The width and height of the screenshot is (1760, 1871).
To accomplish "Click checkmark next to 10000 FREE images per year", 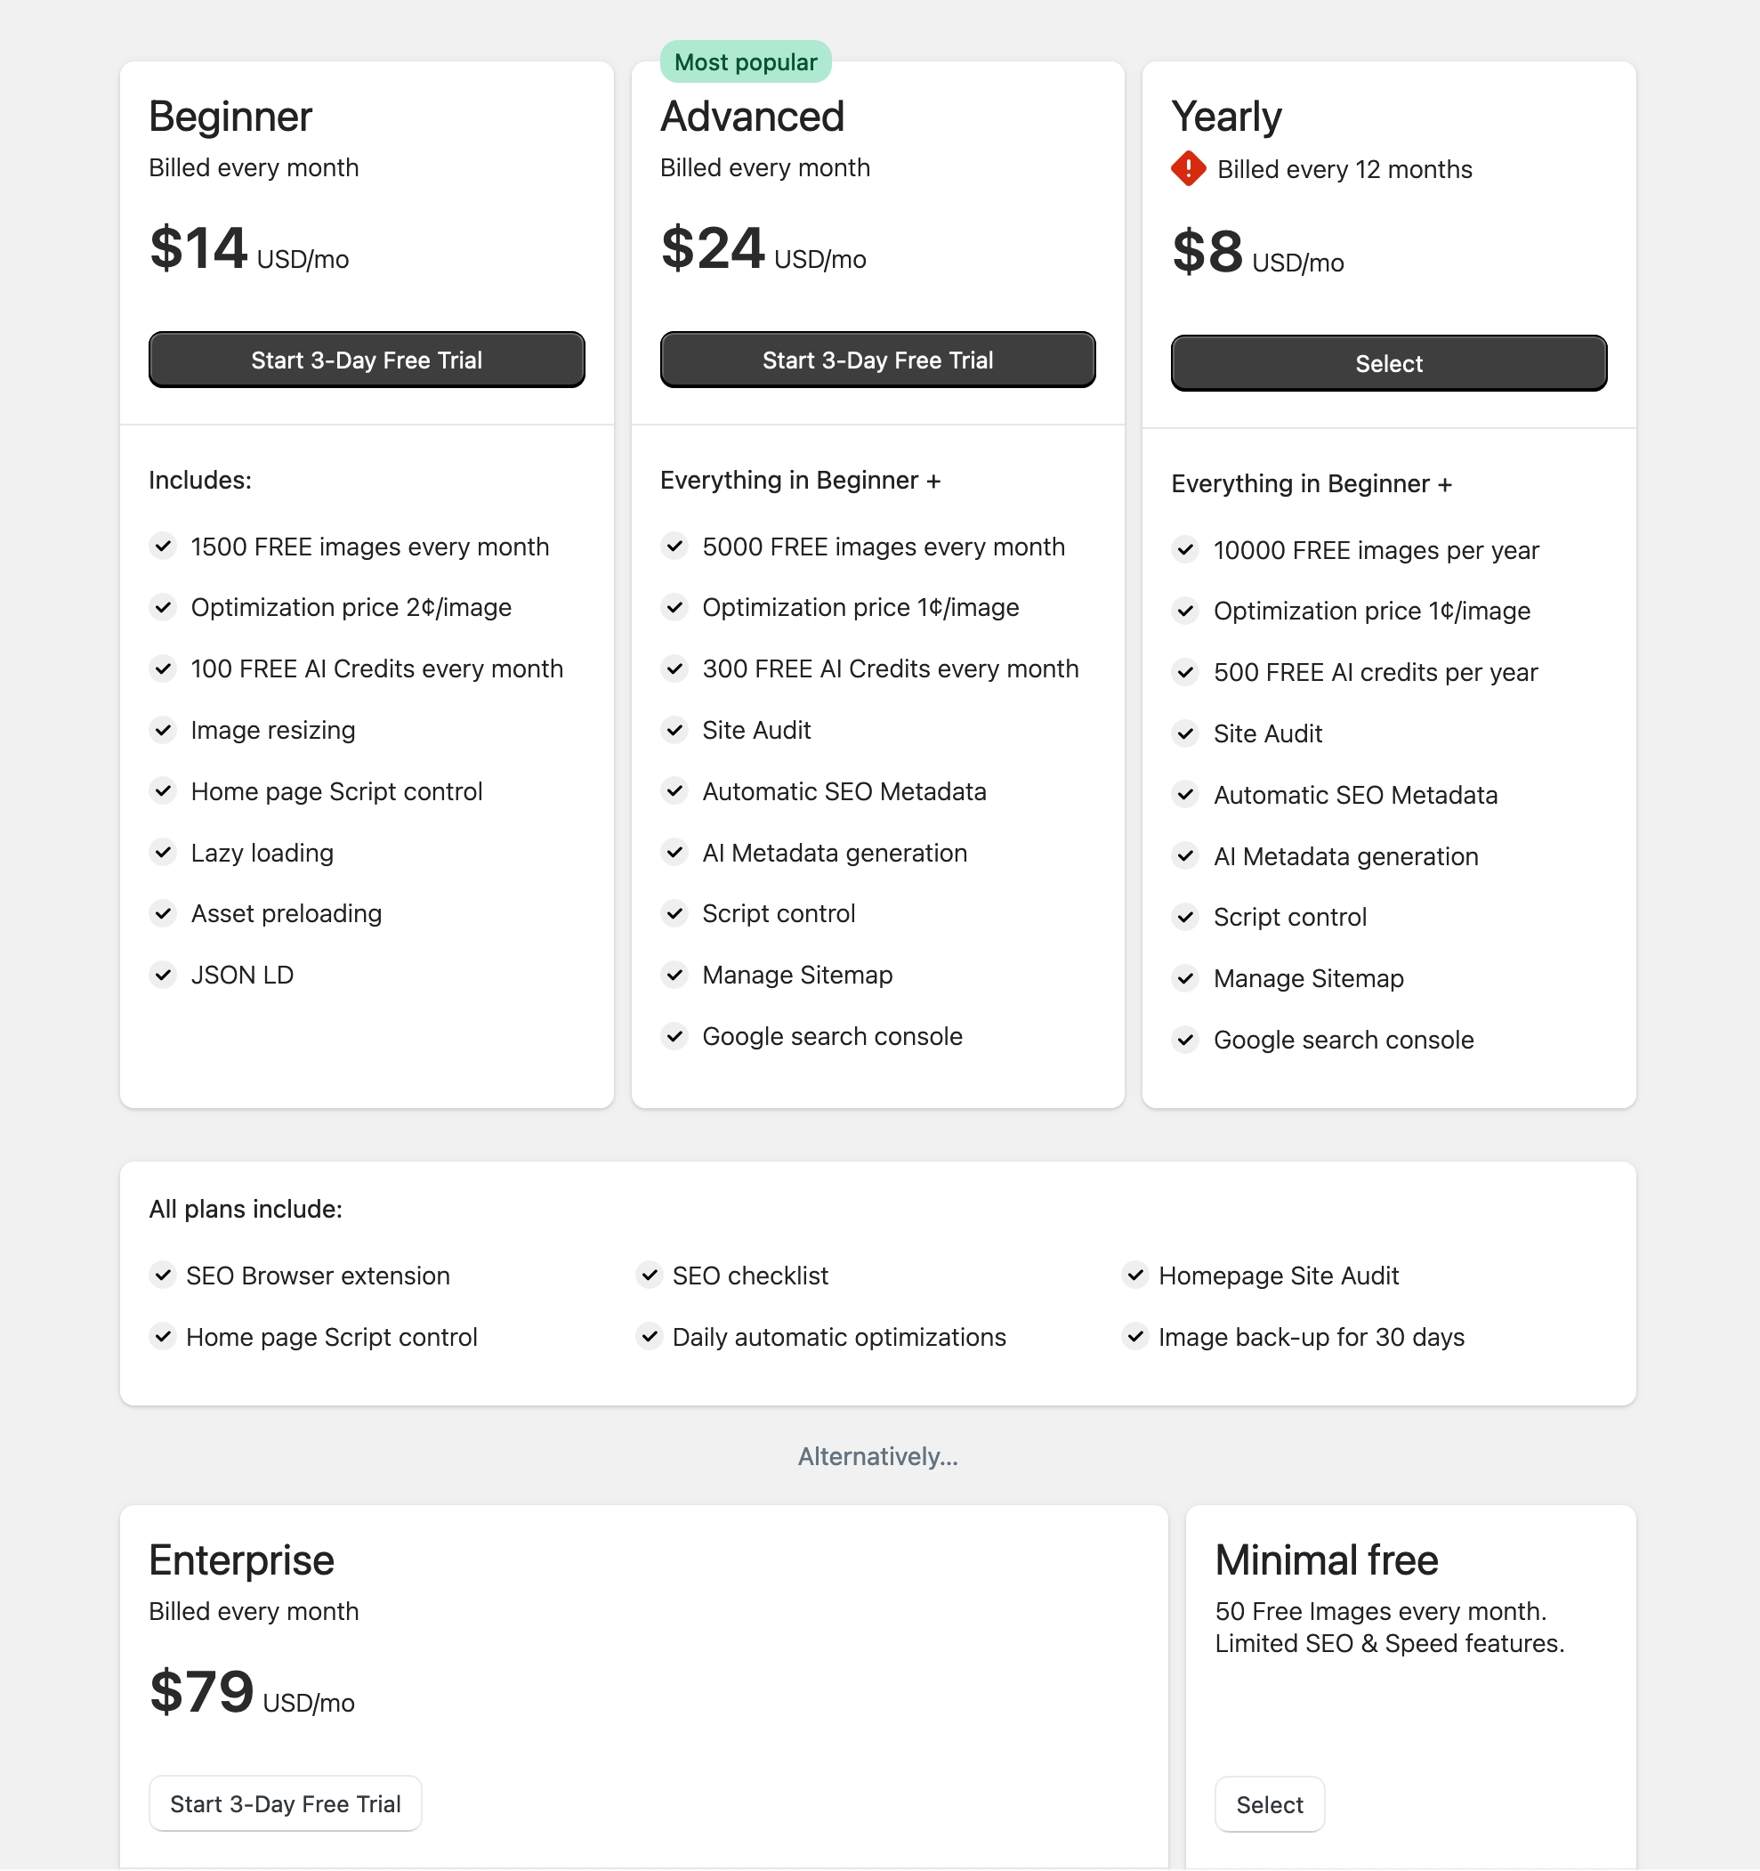I will pyautogui.click(x=1185, y=551).
